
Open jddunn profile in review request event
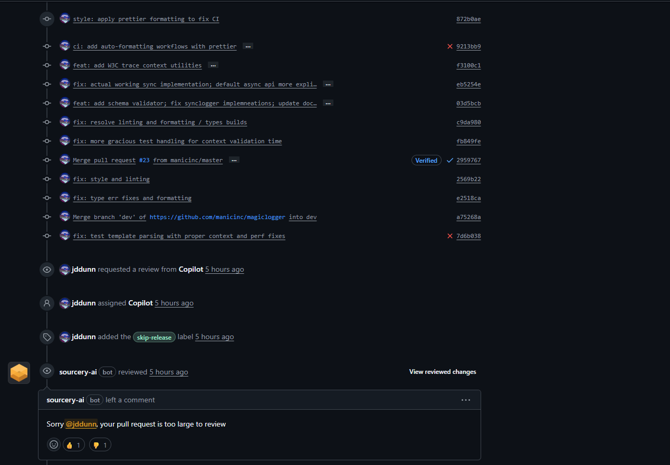84,269
